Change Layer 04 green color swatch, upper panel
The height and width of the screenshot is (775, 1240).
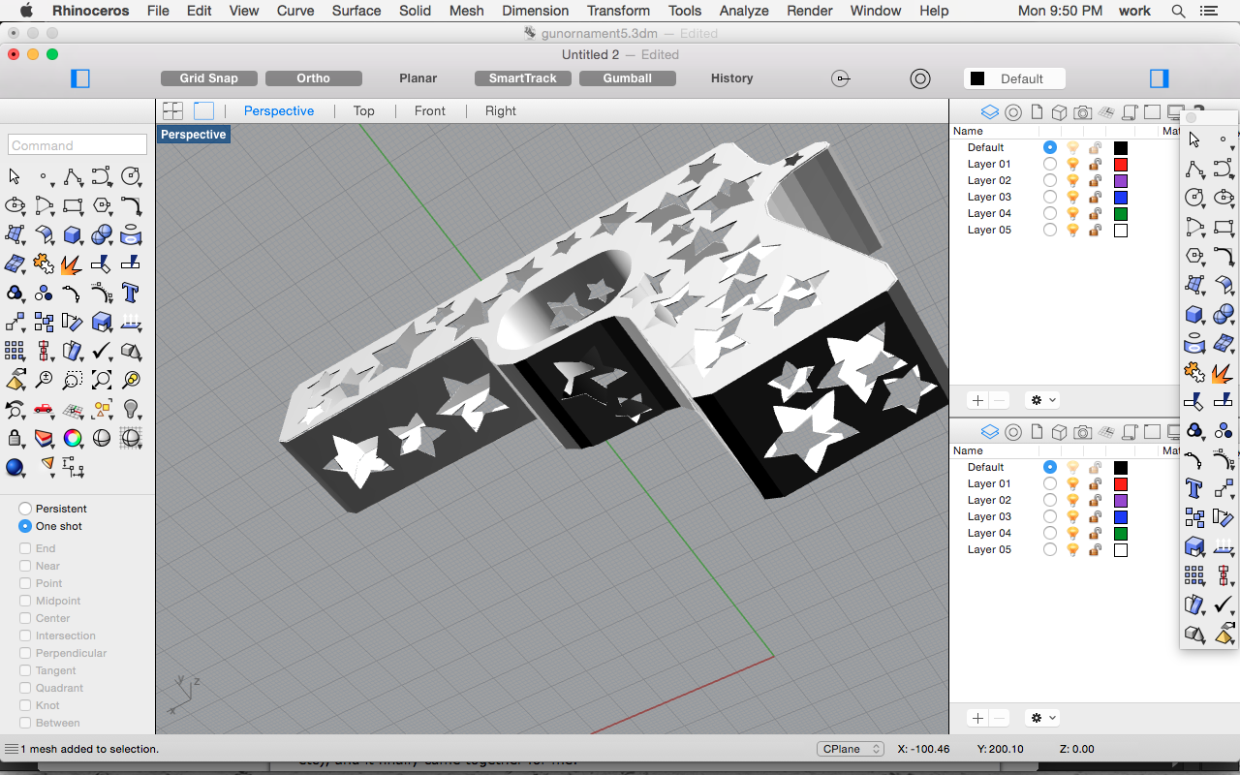pyautogui.click(x=1121, y=213)
